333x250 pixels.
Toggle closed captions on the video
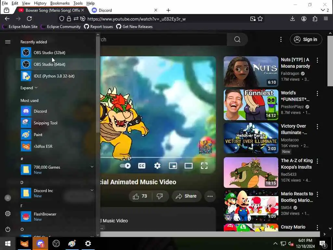click(142, 166)
